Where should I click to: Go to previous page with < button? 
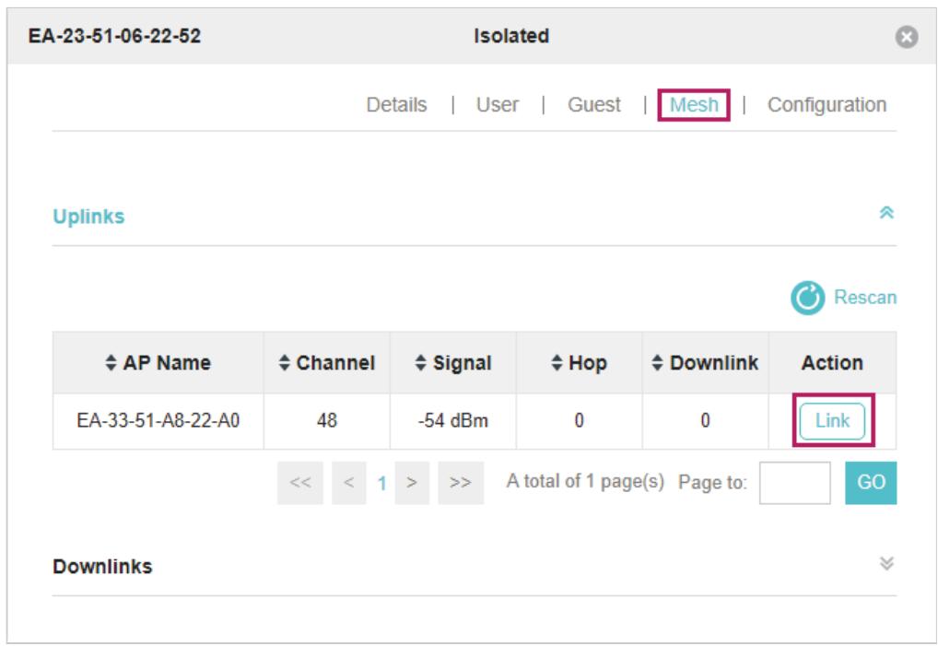point(349,482)
